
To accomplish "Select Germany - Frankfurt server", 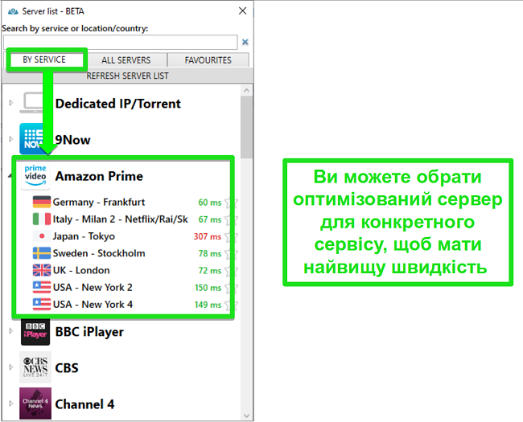I will coord(99,202).
